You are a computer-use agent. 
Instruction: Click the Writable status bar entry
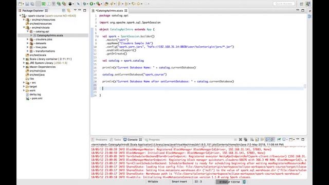[153, 181]
